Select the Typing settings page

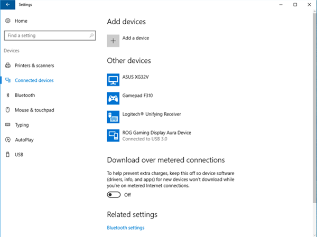click(x=22, y=125)
